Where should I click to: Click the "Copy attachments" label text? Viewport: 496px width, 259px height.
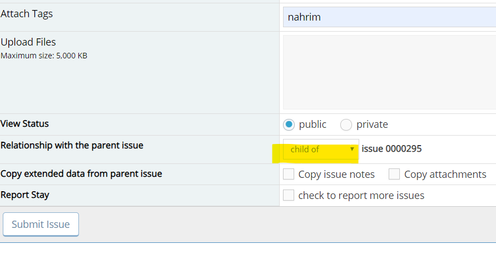tap(445, 175)
